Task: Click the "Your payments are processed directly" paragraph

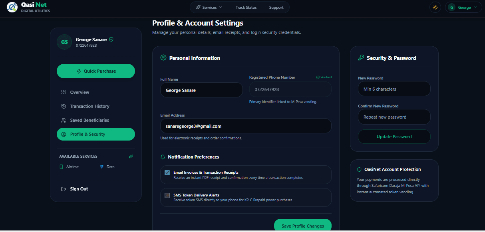Action: coord(393,186)
